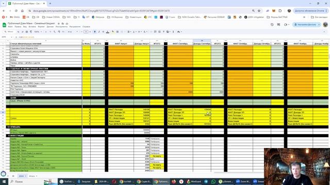Viewport: 330px width, 185px height.
Task: Open the font family dropdown
Action: [x=72, y=32]
